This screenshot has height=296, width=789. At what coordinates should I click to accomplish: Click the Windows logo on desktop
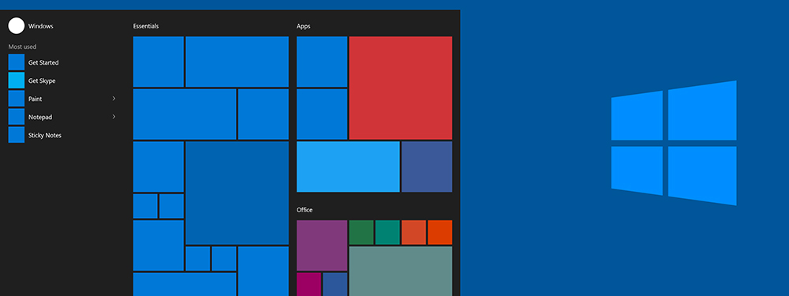point(674,143)
